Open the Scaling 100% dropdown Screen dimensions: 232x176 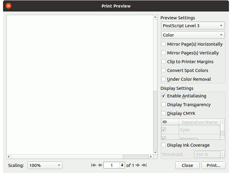(x=45, y=165)
